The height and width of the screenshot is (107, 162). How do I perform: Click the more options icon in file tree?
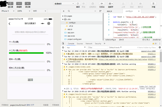[x=95, y=11]
